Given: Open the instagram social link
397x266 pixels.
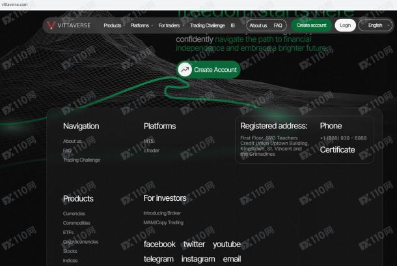Looking at the screenshot, I should pyautogui.click(x=198, y=259).
